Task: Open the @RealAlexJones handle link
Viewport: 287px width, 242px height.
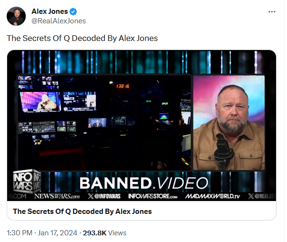Action: (x=59, y=21)
